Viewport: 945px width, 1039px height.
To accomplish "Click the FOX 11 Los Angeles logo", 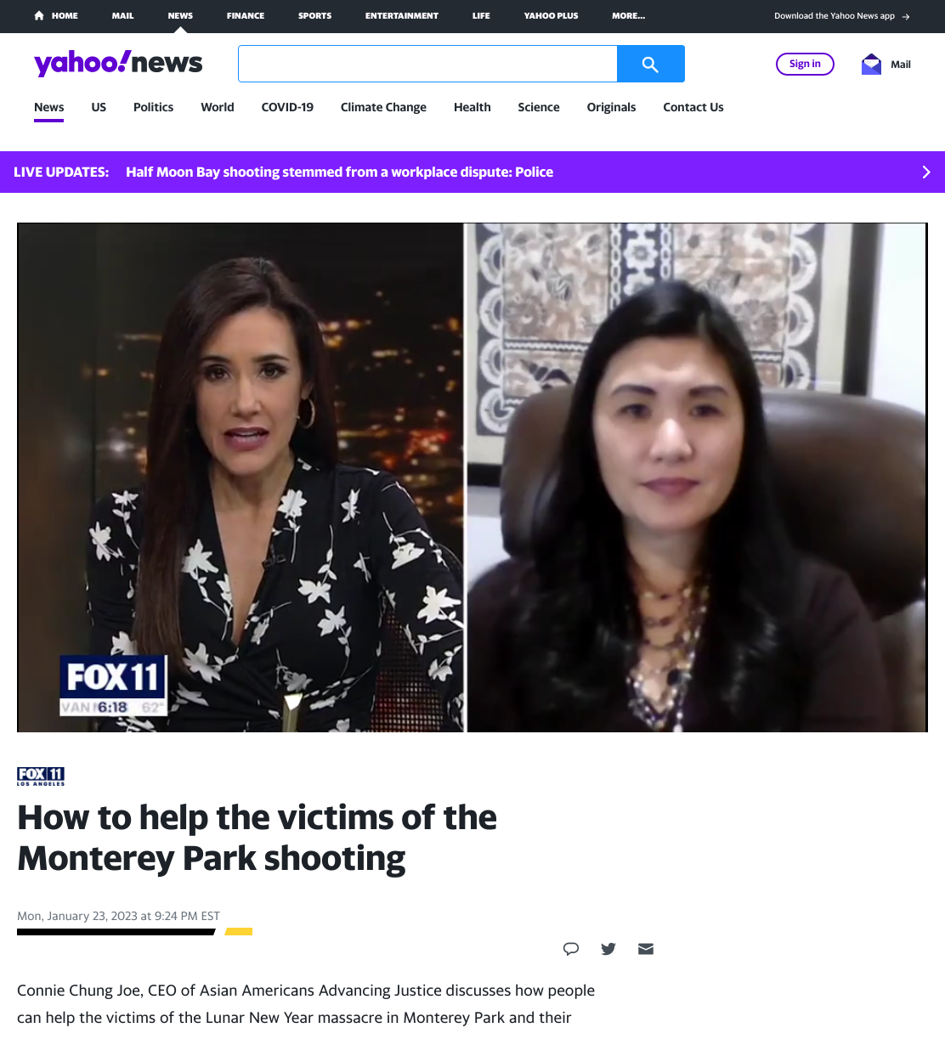I will pos(41,776).
